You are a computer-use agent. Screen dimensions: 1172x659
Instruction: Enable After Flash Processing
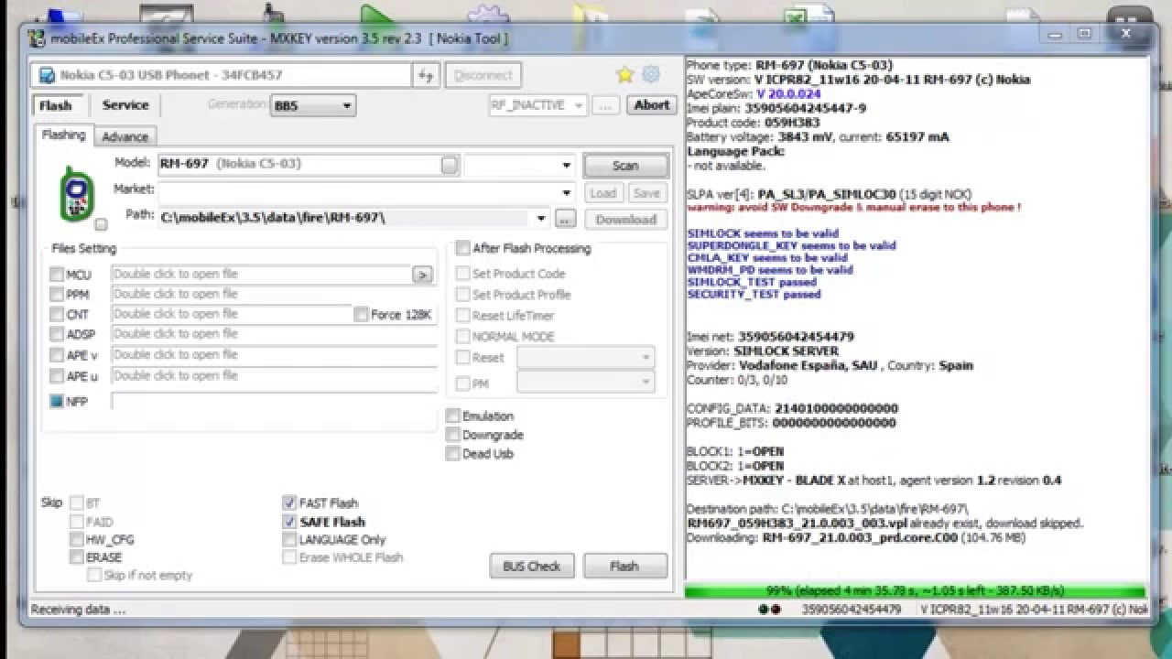click(463, 248)
